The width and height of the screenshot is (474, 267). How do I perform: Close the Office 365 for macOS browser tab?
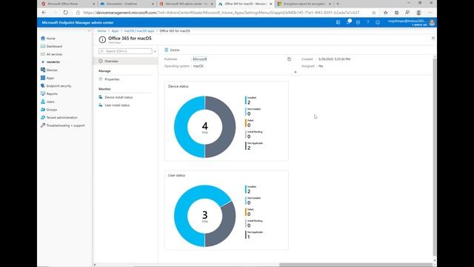[270, 4]
